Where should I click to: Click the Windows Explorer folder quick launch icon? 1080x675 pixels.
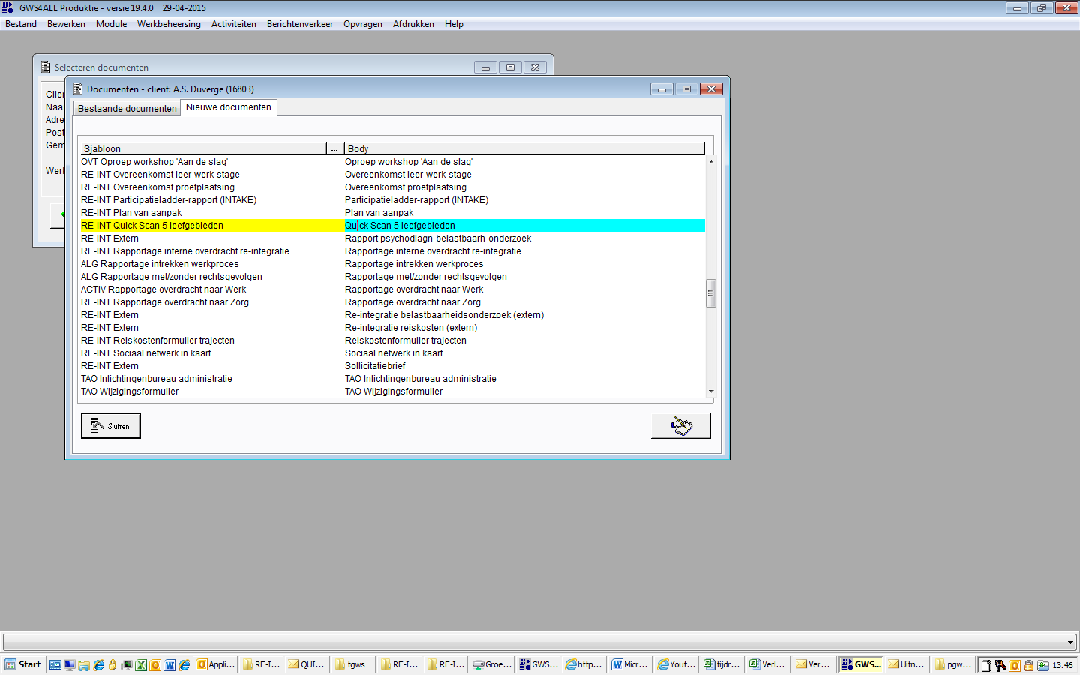pyautogui.click(x=84, y=665)
